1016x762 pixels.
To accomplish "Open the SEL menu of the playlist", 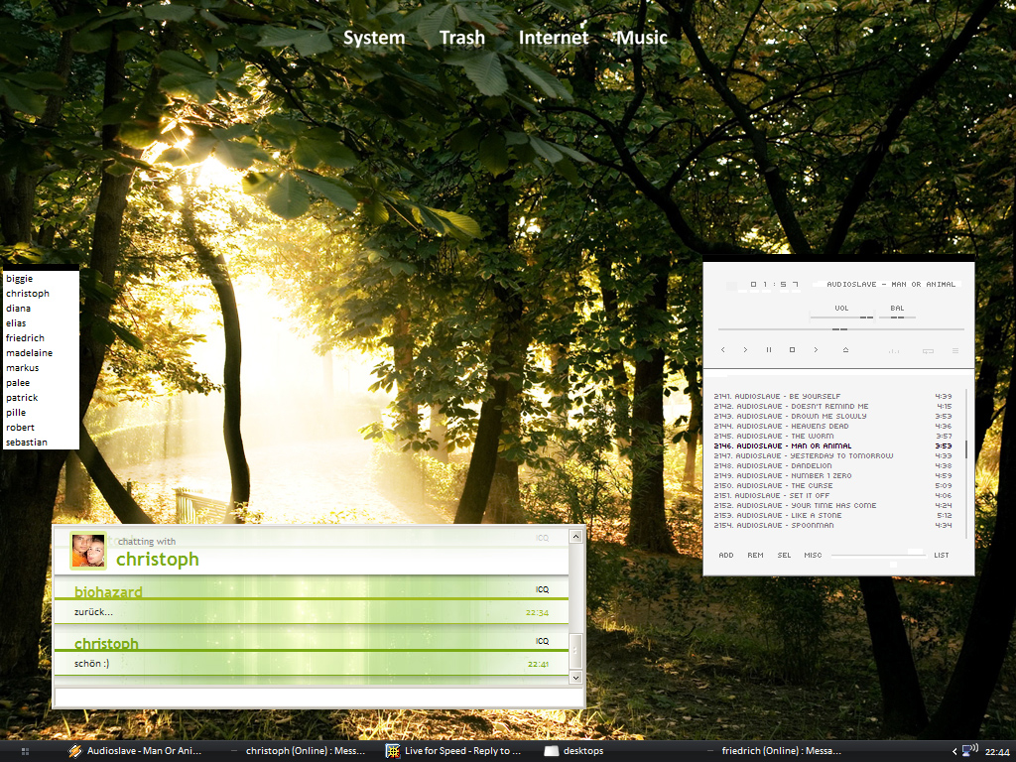I will point(784,556).
